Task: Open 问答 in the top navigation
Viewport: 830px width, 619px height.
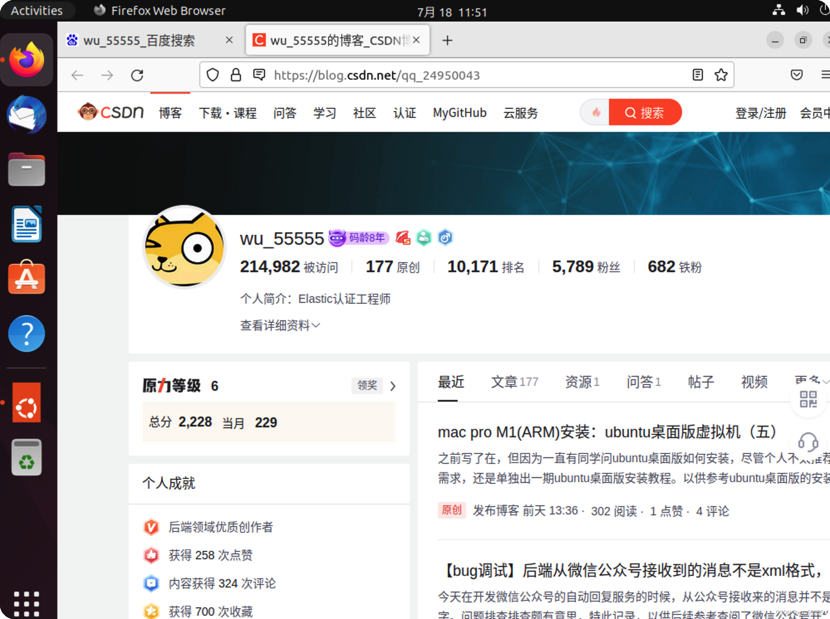Action: [x=285, y=112]
